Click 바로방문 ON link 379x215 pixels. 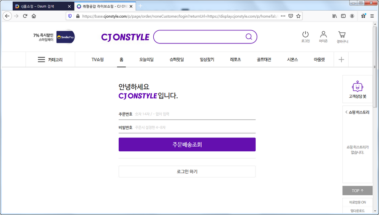click(358, 202)
